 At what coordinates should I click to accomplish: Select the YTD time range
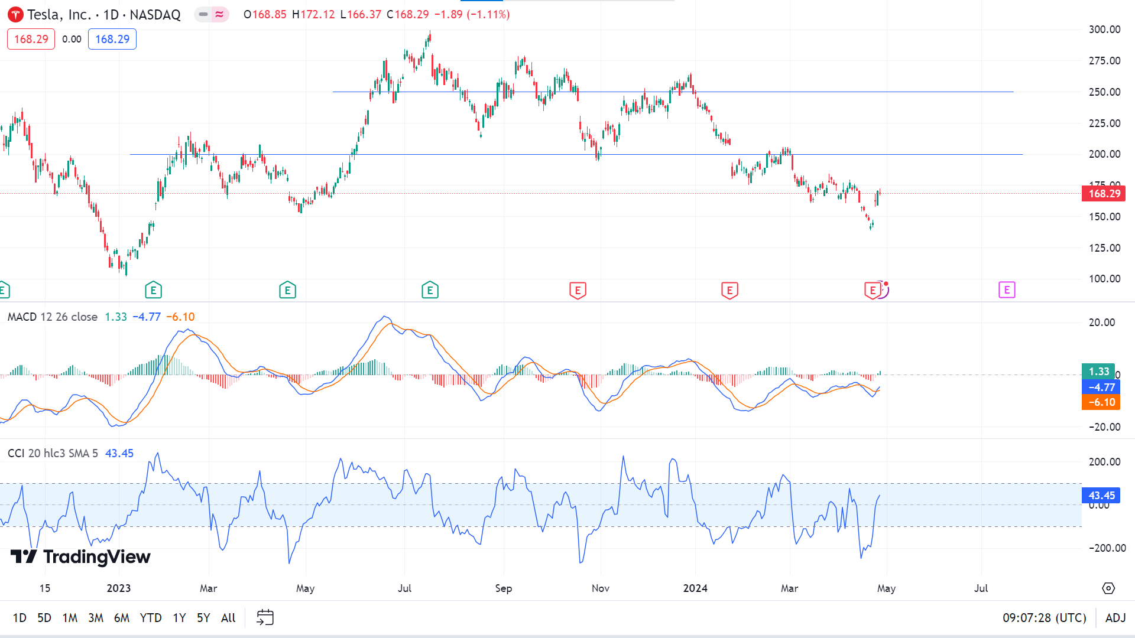151,618
